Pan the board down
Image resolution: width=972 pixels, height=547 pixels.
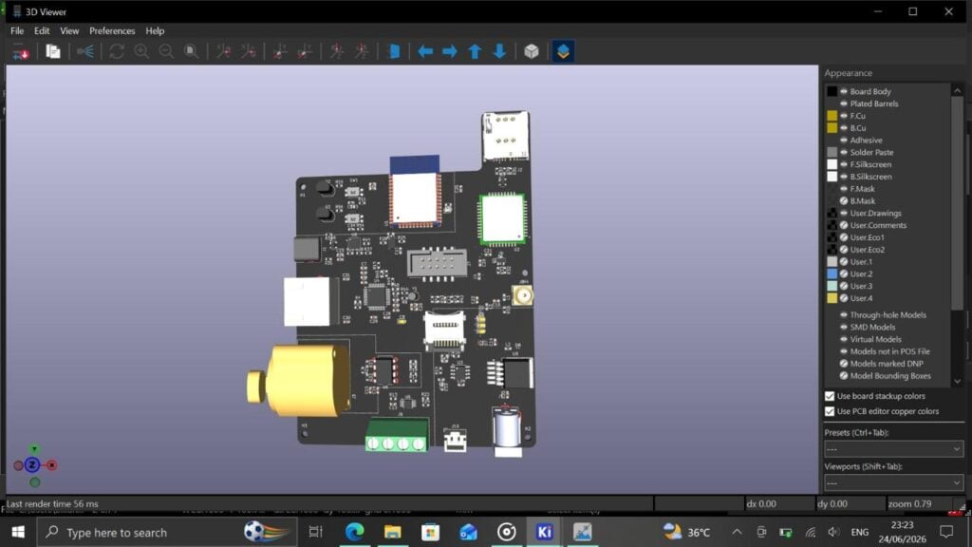tap(499, 51)
